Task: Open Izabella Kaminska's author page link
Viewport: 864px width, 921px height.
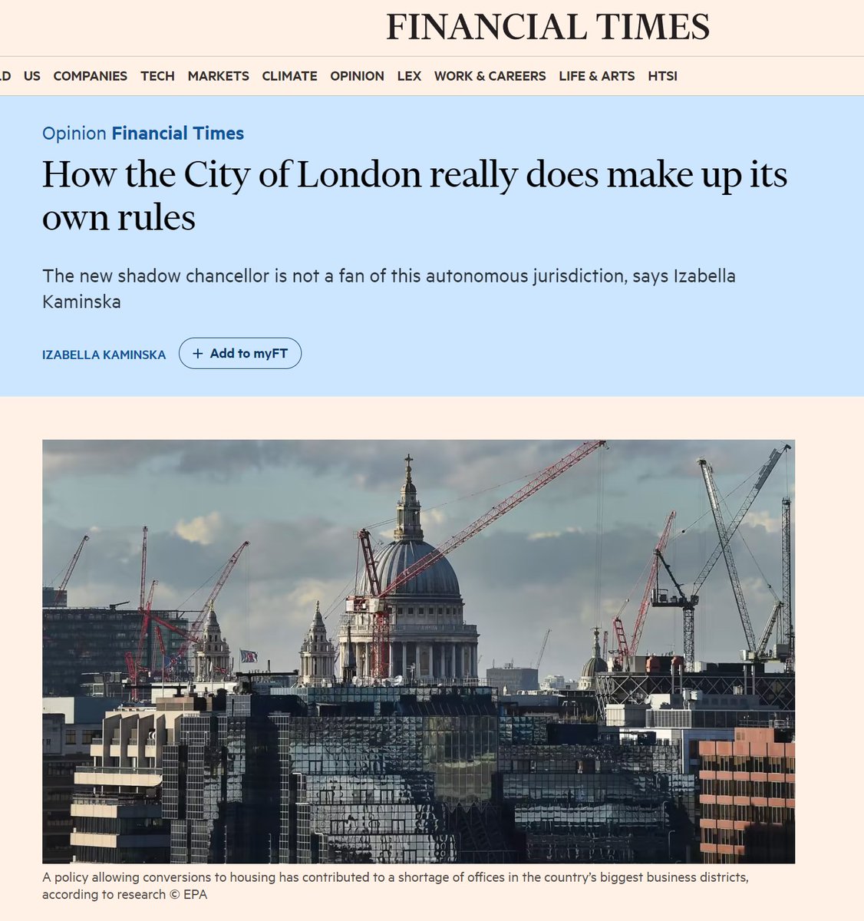Action: (104, 355)
